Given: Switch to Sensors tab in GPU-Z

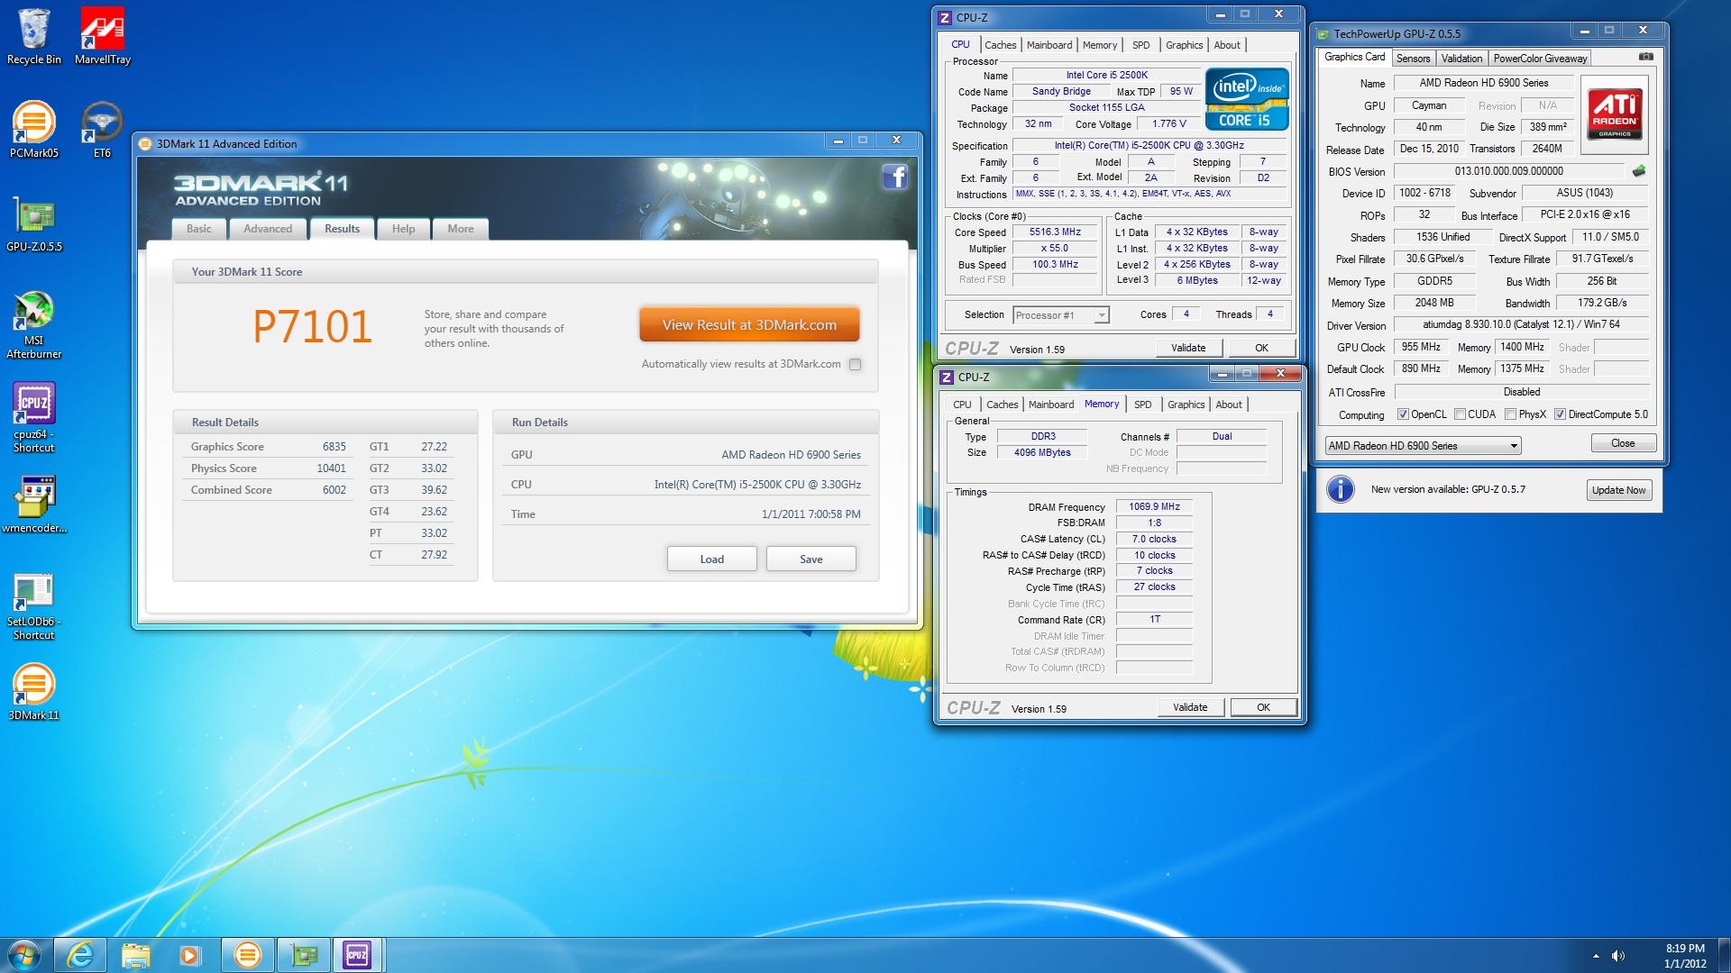Looking at the screenshot, I should click(1413, 59).
